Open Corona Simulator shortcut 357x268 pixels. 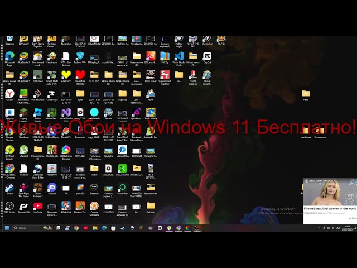coord(94,209)
